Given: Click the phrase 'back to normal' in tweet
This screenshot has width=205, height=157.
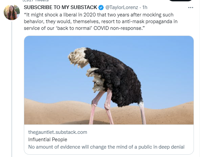Looking at the screenshot, I should coord(74,28).
